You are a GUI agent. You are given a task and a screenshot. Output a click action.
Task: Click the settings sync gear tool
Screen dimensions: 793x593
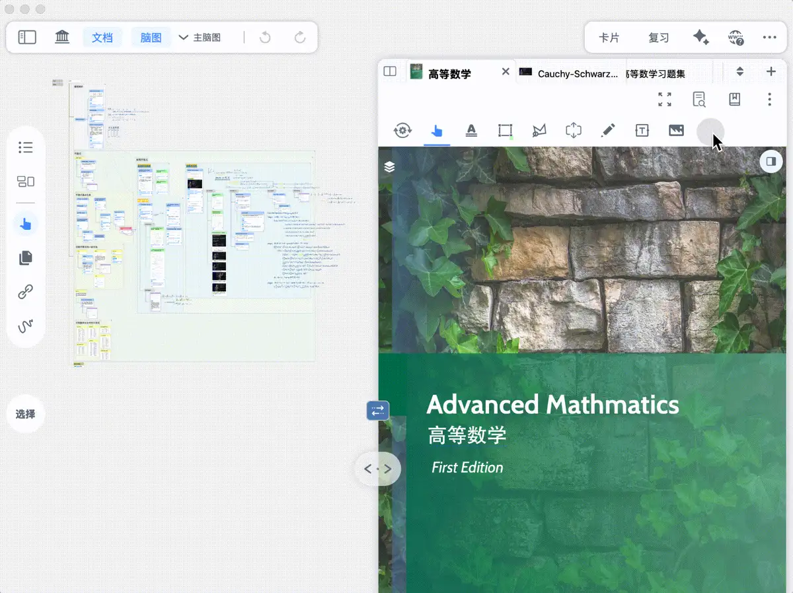click(x=402, y=131)
